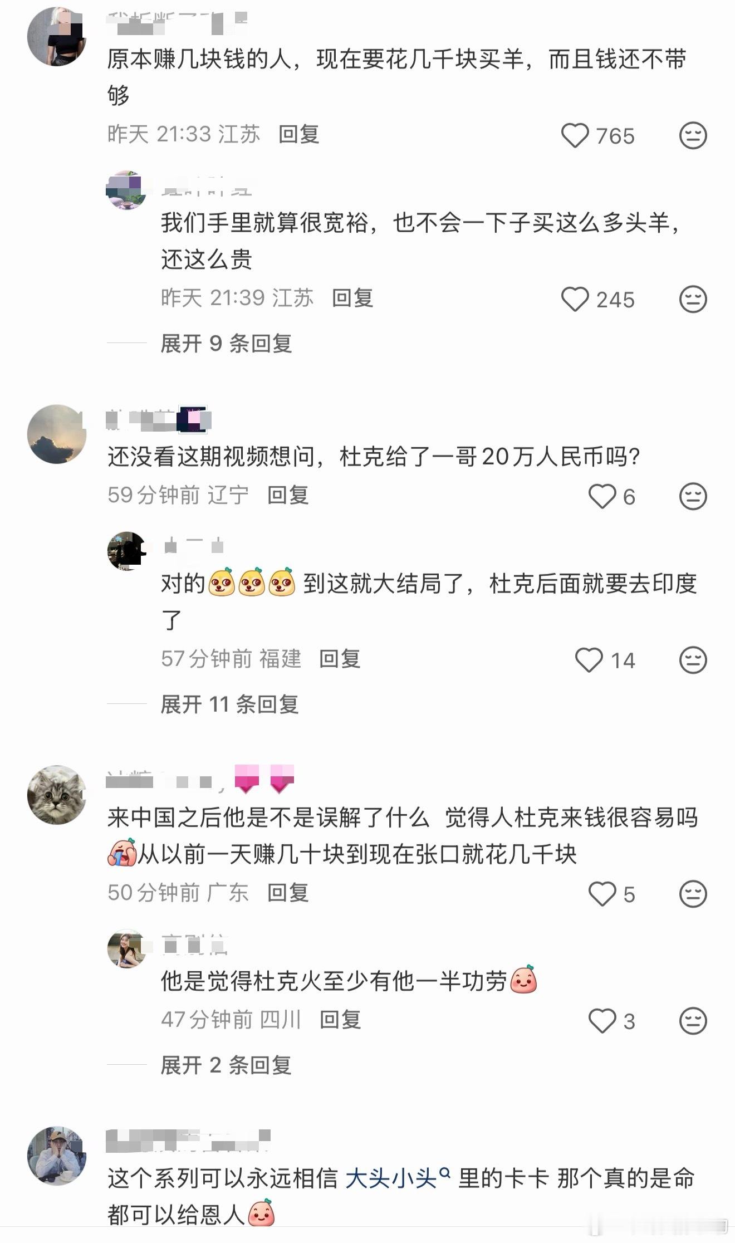Like the reply with 14 likes
This screenshot has height=1243, width=735.
589,660
